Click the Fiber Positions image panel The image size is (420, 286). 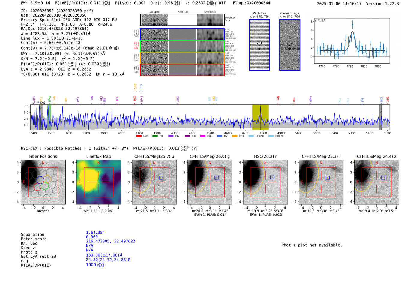[x=43, y=182]
